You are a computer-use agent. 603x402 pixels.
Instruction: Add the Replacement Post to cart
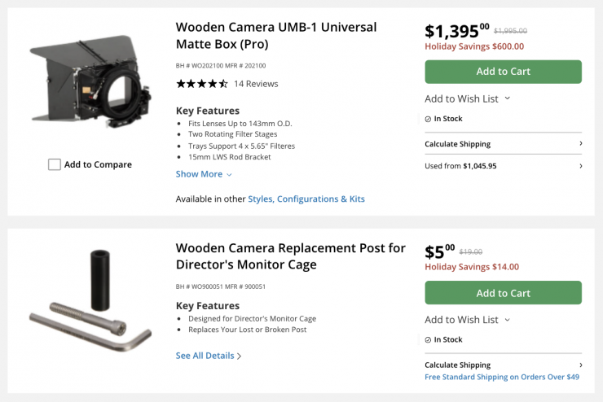point(503,293)
